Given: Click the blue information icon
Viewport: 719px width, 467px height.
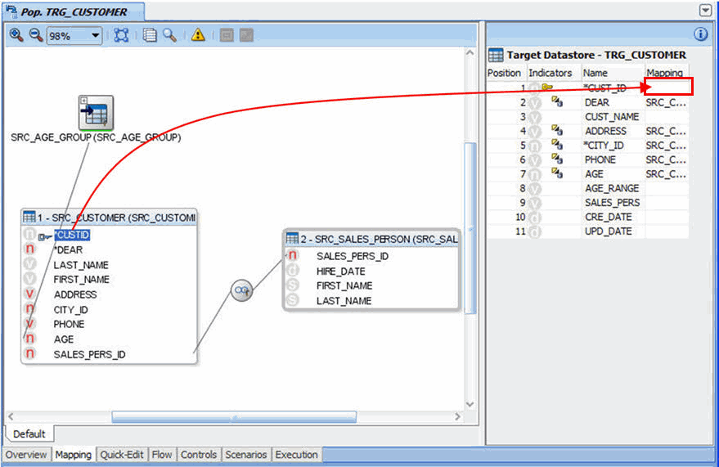Looking at the screenshot, I should (x=701, y=34).
